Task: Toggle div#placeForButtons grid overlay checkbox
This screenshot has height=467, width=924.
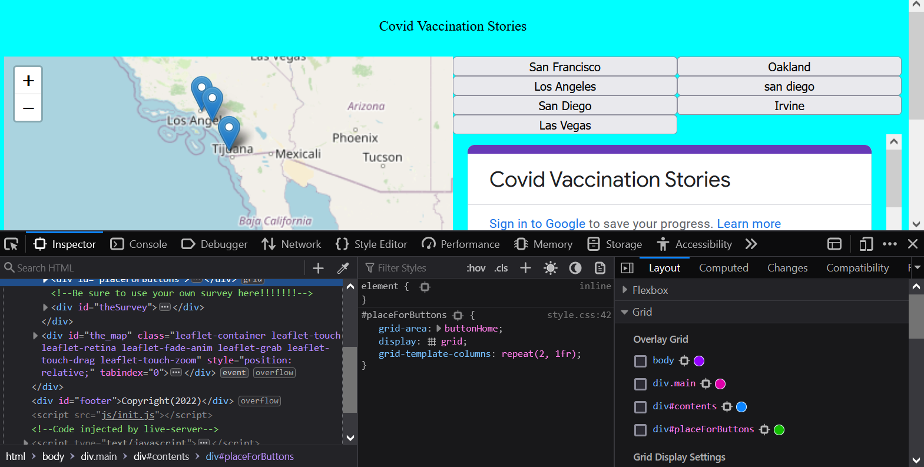Action: coord(640,430)
